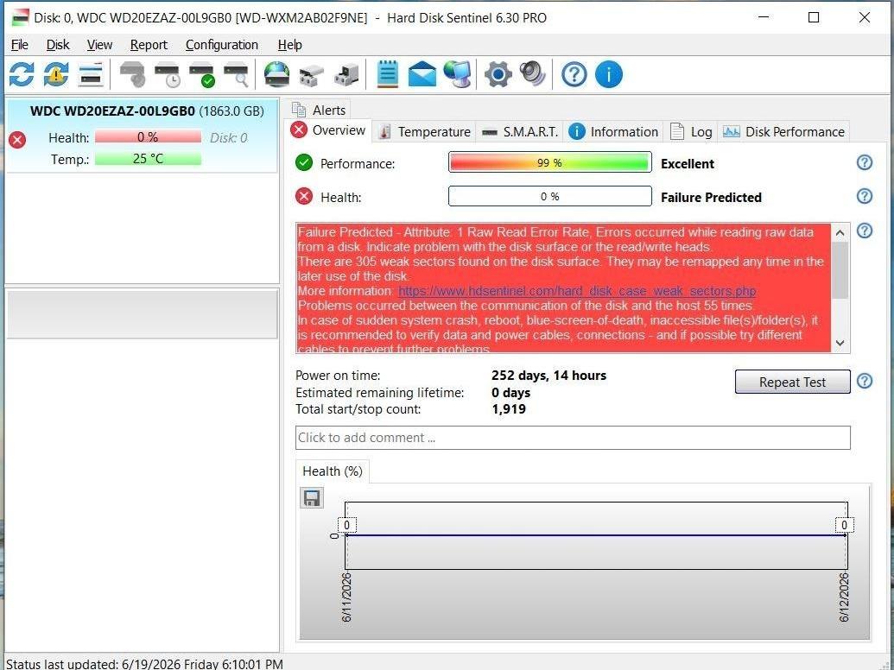The height and width of the screenshot is (670, 894).
Task: Open the S.M.A.R.T. tab
Action: 520,131
